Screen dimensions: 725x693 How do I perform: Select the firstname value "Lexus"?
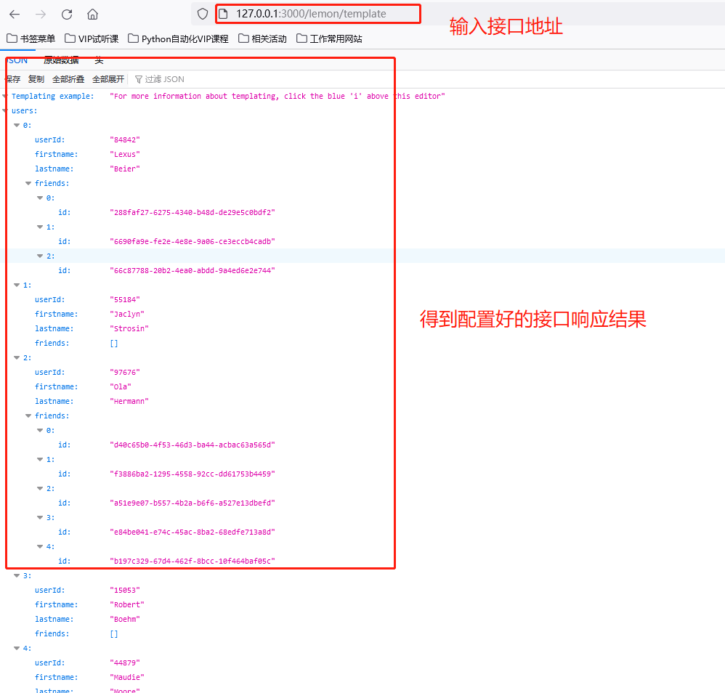click(x=125, y=155)
